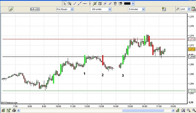Click the red 1,2733 price level label
Image resolution: width=196 pixels, height=113 pixels.
pos(192,39)
